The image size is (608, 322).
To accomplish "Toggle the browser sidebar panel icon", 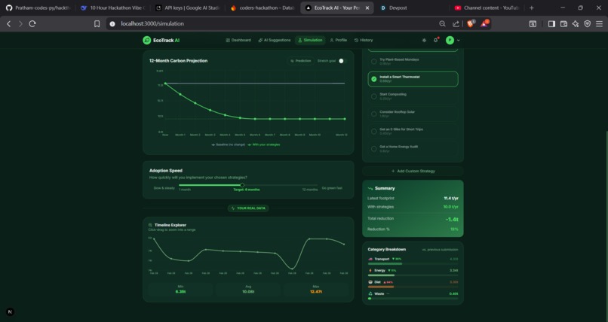I will [x=551, y=23].
